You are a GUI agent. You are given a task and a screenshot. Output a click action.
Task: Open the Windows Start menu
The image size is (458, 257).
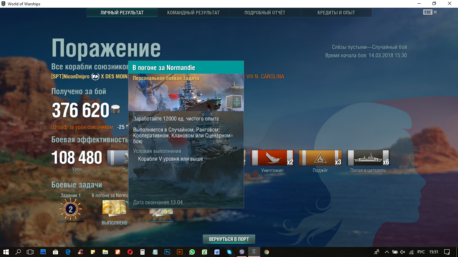pos(6,252)
